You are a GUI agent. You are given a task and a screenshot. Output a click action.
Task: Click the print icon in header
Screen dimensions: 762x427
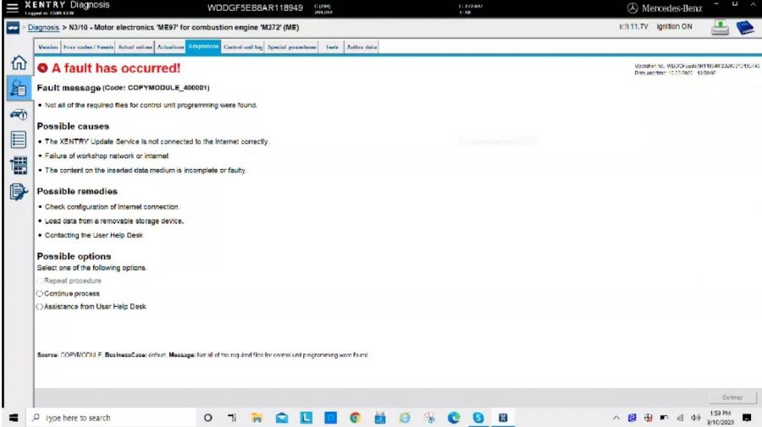pyautogui.click(x=721, y=28)
